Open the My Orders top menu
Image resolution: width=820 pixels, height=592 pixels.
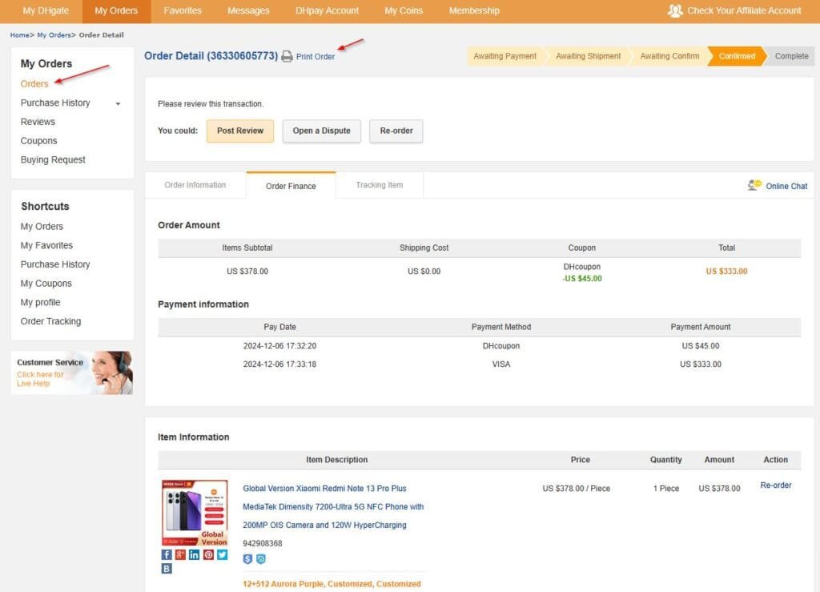[x=116, y=10]
